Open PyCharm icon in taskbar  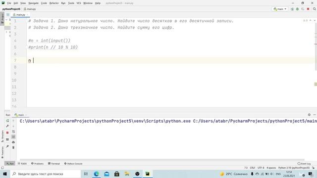(148, 174)
